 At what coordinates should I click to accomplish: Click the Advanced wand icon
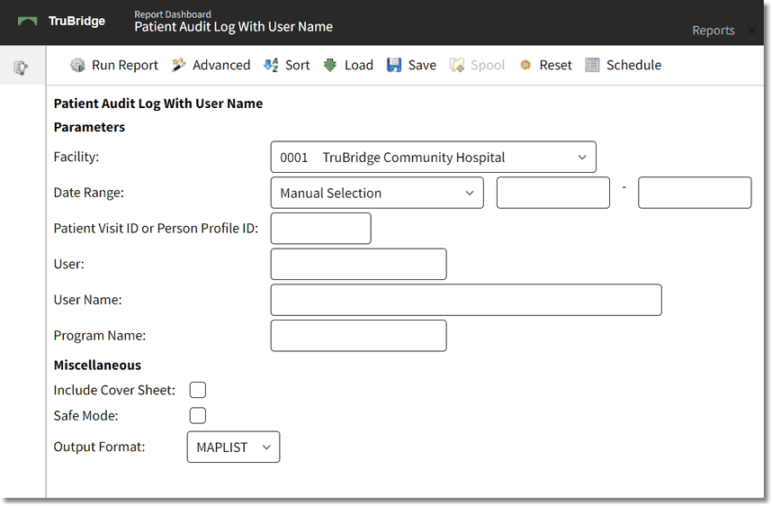click(179, 65)
